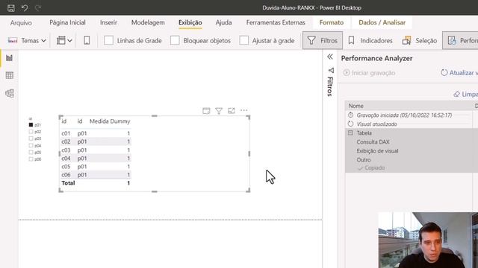The height and width of the screenshot is (268, 478).
Task: Click table cell c06
Action: coord(66,175)
